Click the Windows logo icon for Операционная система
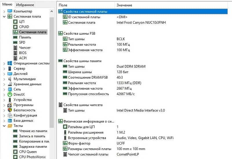The width and height of the screenshot is (232, 159). pos(10,63)
